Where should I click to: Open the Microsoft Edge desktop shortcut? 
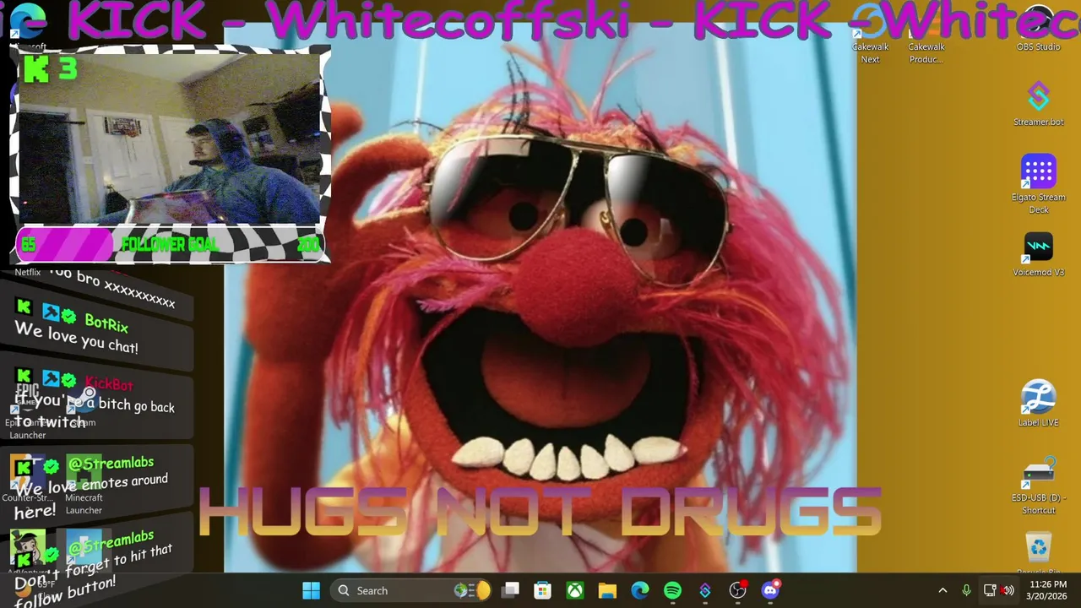coord(27,25)
